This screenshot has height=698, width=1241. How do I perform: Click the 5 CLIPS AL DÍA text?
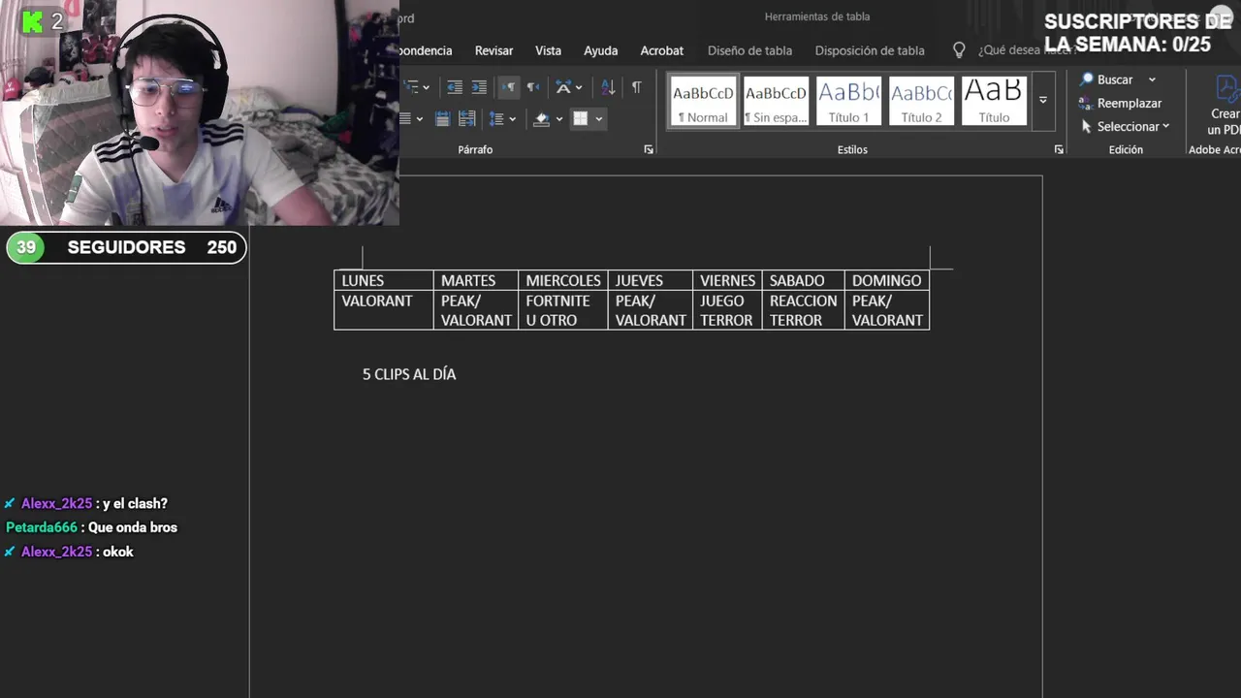(409, 374)
